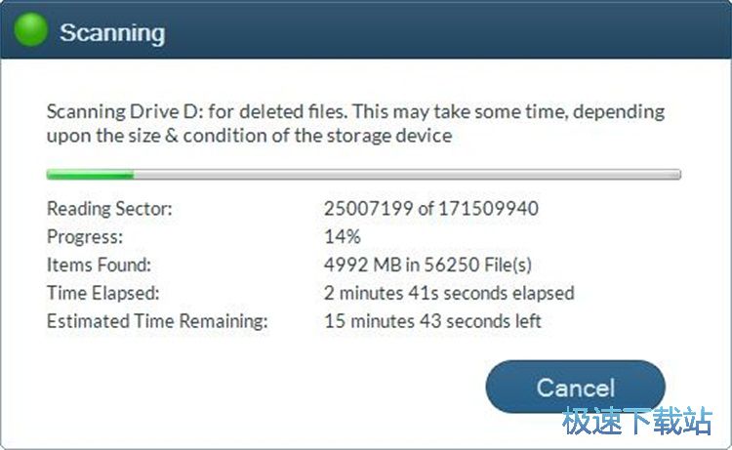
Task: Click the 4992 MB in 56250 File(s) value
Action: (x=427, y=265)
